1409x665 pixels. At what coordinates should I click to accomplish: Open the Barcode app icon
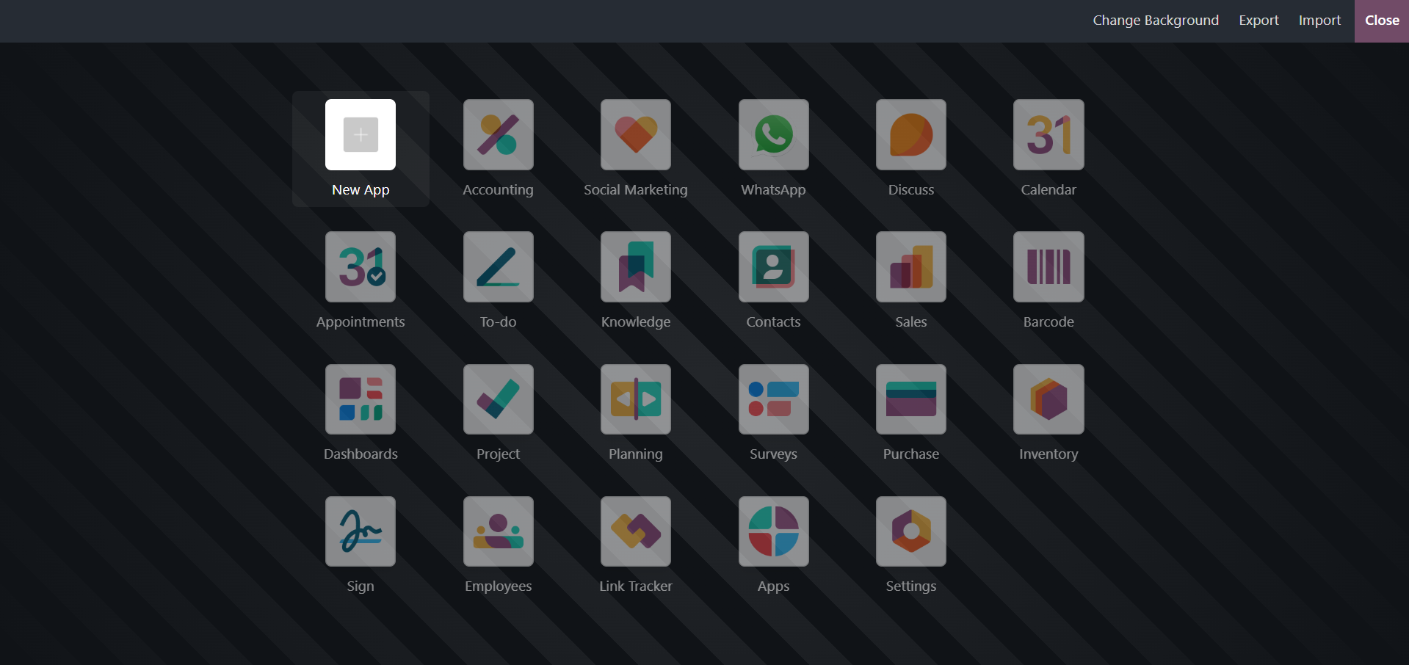[1048, 267]
